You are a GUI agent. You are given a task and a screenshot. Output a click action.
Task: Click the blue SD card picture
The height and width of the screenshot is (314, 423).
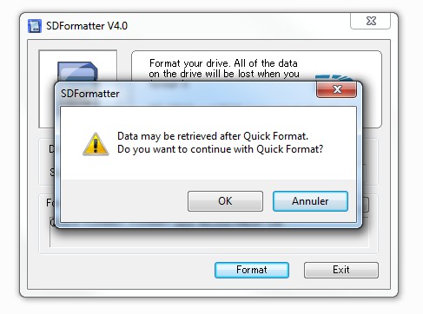click(77, 71)
